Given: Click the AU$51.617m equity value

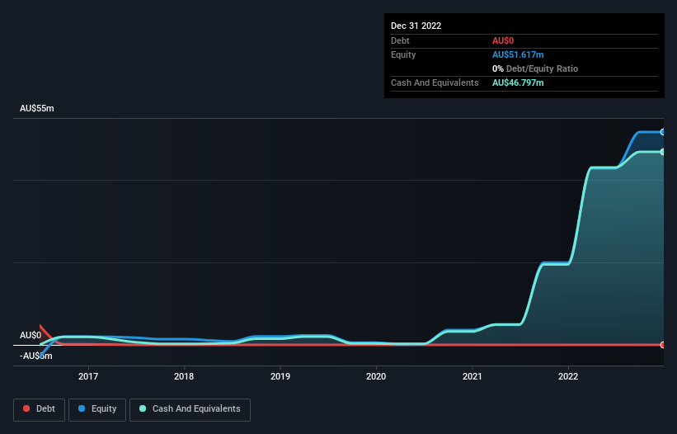Looking at the screenshot, I should 518,54.
